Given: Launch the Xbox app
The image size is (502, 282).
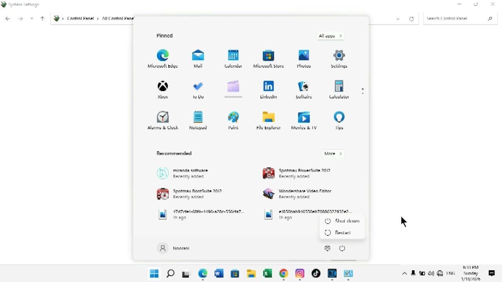Looking at the screenshot, I should tap(163, 90).
